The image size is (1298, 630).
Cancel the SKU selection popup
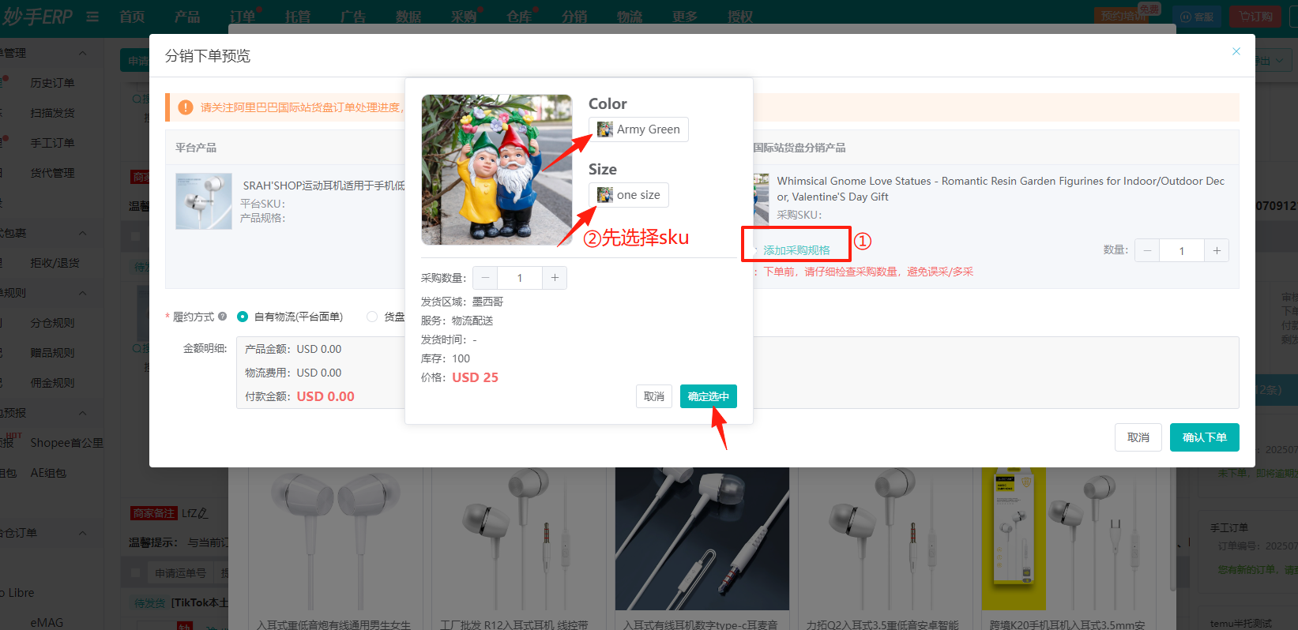tap(653, 396)
